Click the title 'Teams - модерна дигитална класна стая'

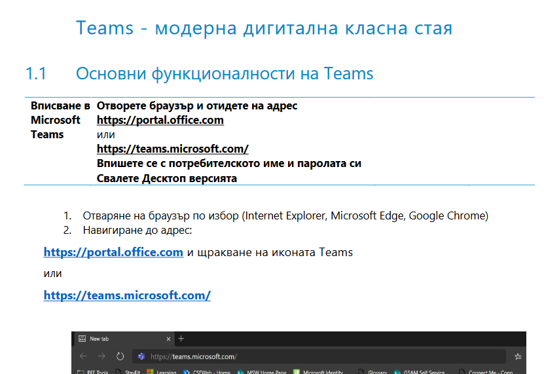pyautogui.click(x=264, y=28)
